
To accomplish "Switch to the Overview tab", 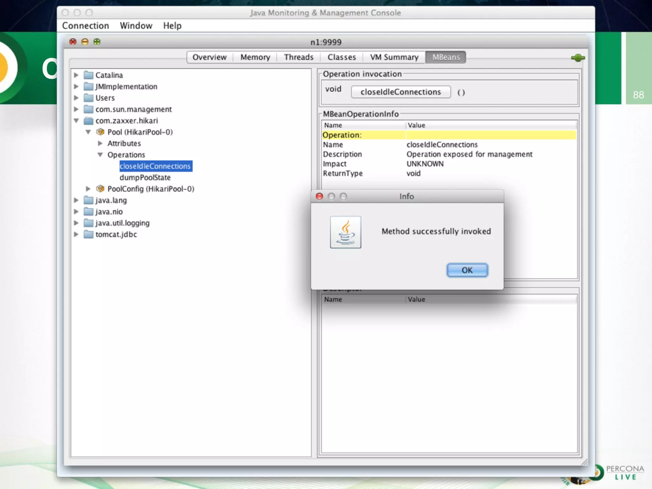I will click(209, 57).
